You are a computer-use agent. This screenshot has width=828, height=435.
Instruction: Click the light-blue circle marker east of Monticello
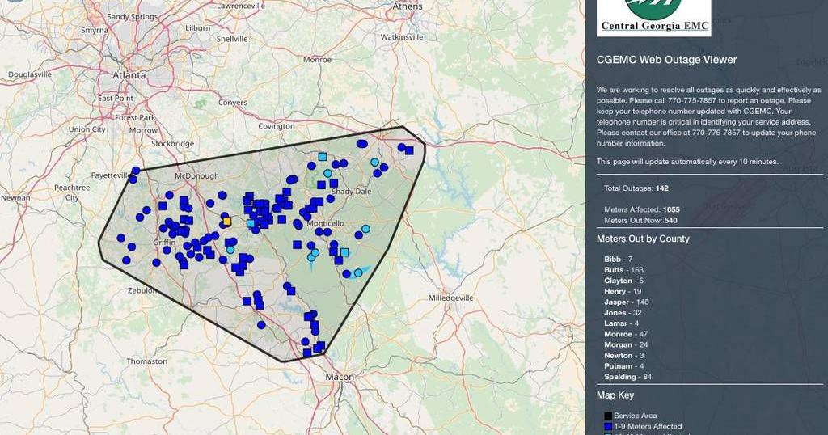[x=365, y=229]
